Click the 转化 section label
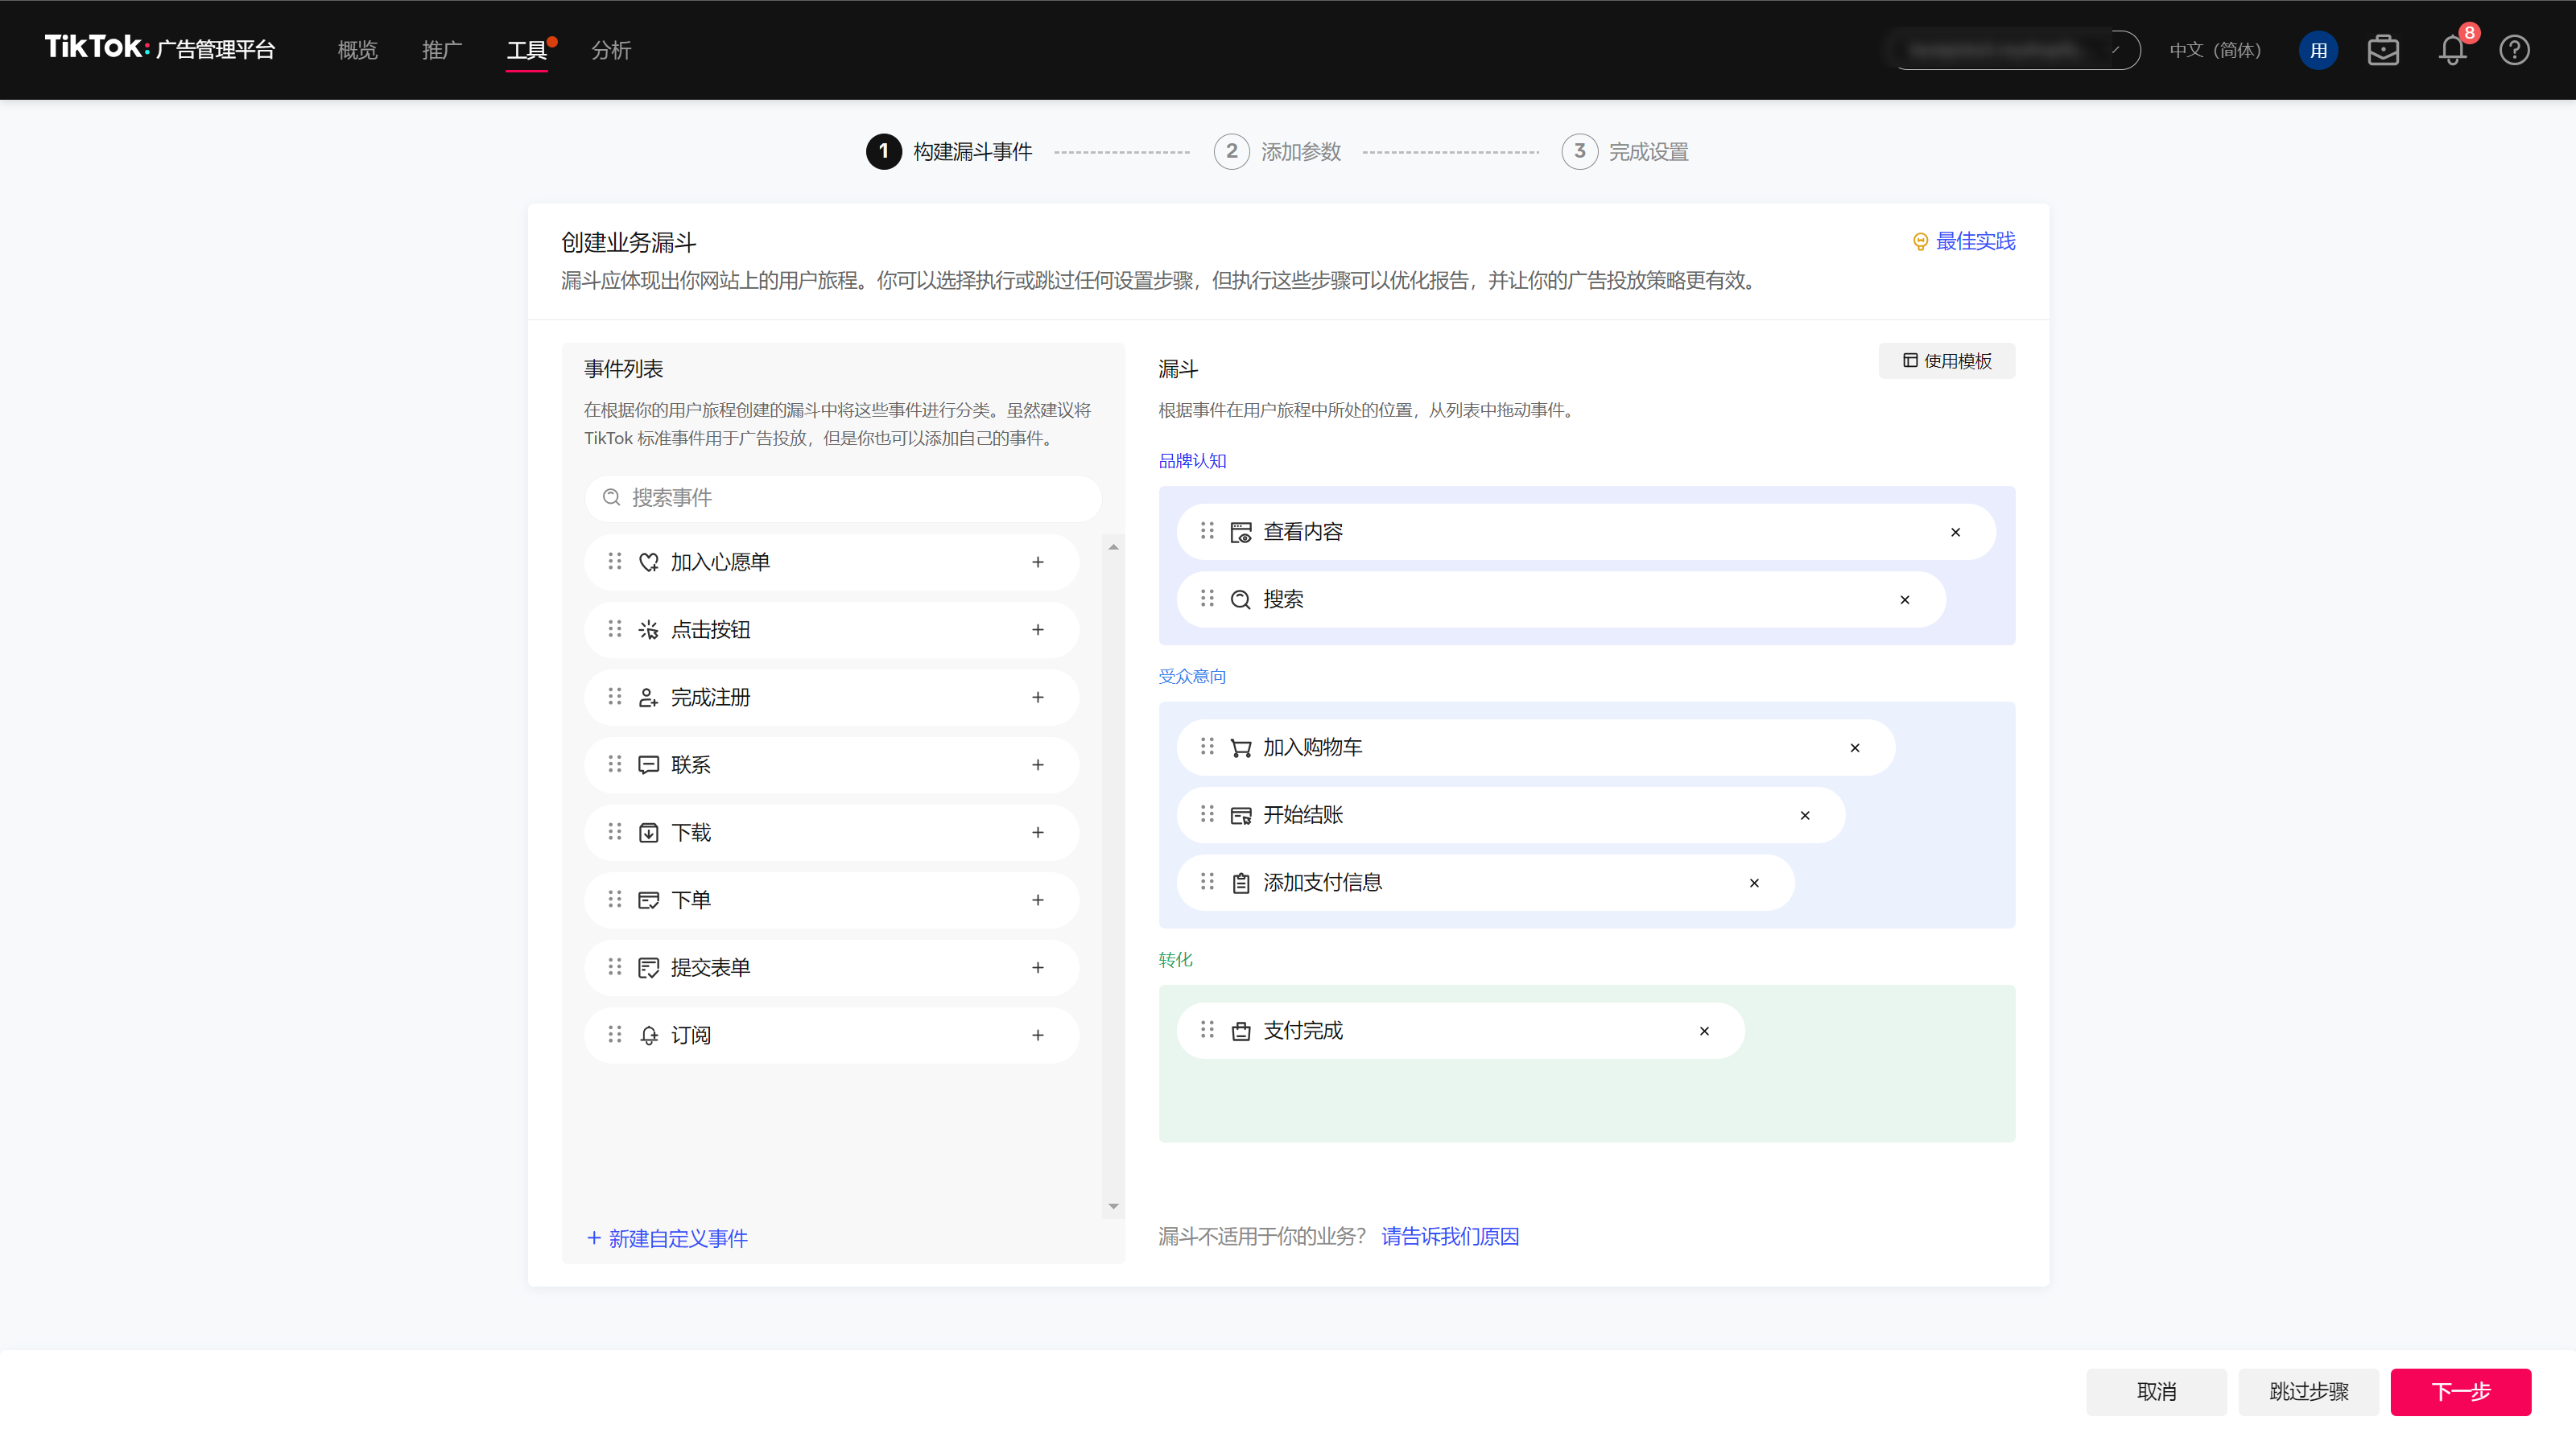Image resolution: width=2576 pixels, height=1429 pixels. [1175, 961]
